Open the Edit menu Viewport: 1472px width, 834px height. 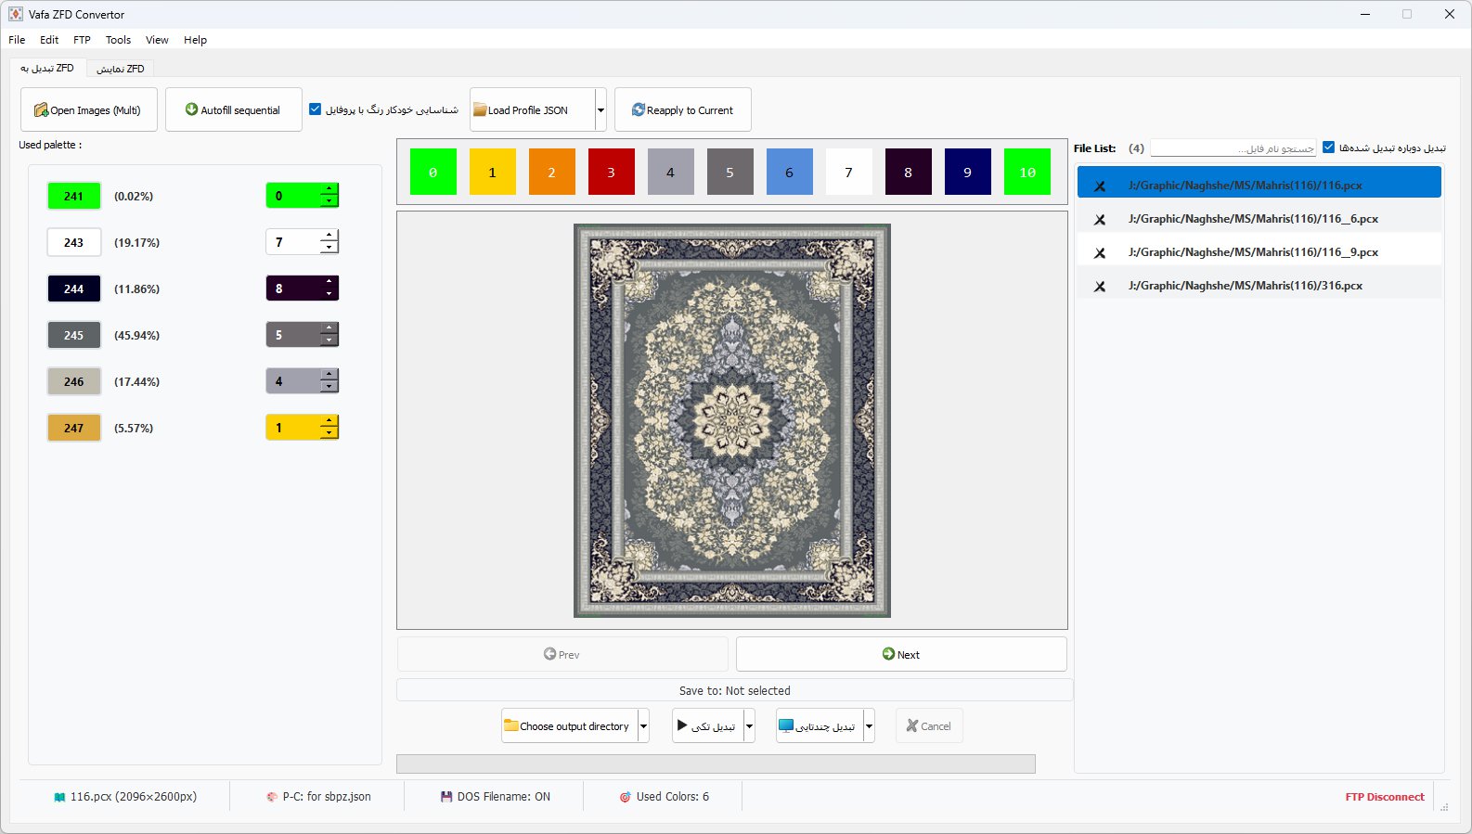[x=49, y=40]
